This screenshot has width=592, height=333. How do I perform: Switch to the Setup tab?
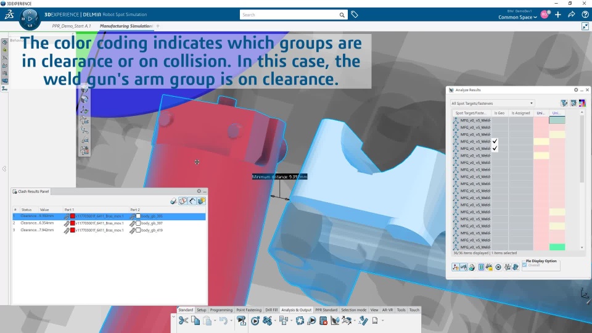202,310
